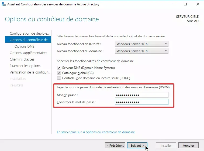Viewport: 204px width, 151px height.
Task: Select Examiner les options step
Action: (x=25, y=66)
